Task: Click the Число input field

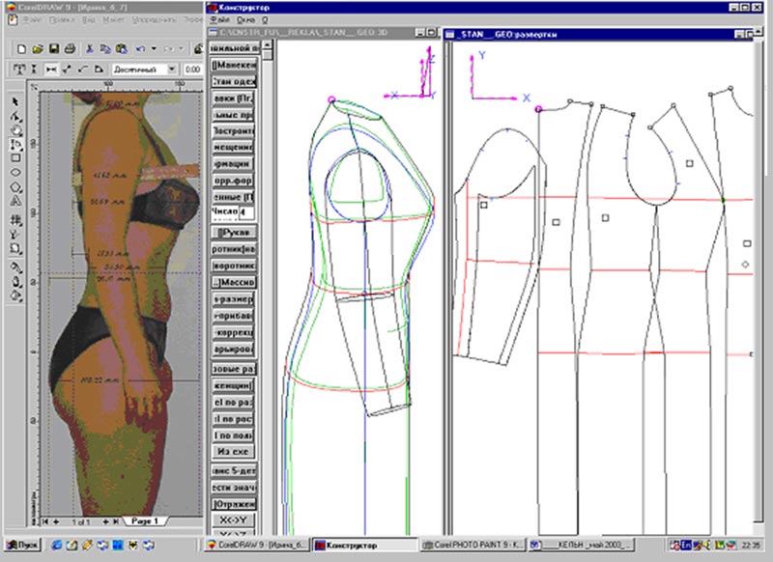Action: [x=245, y=211]
